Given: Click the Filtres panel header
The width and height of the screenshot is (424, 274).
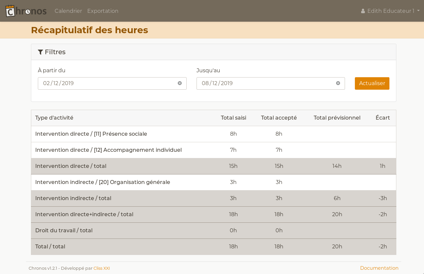Looking at the screenshot, I should (x=214, y=52).
